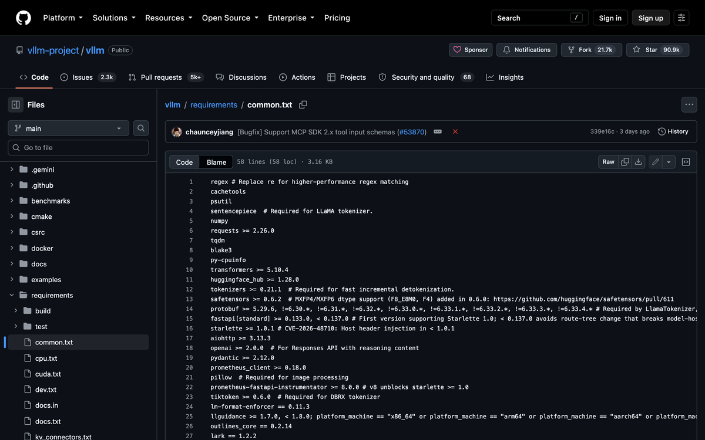The image size is (705, 440).
Task: Open the csrc folder
Action: pyautogui.click(x=38, y=232)
